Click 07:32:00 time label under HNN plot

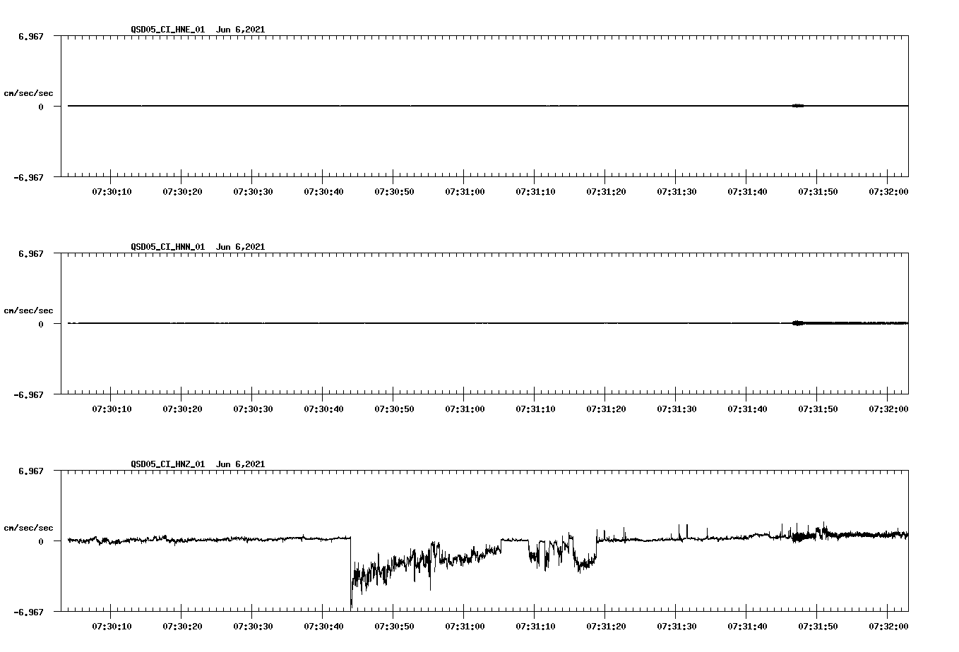tap(888, 409)
